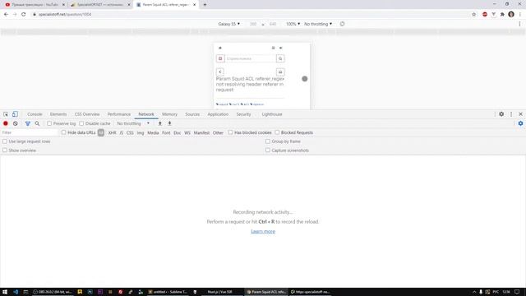The height and width of the screenshot is (296, 526).
Task: Open the Memory tab
Action: tap(170, 114)
